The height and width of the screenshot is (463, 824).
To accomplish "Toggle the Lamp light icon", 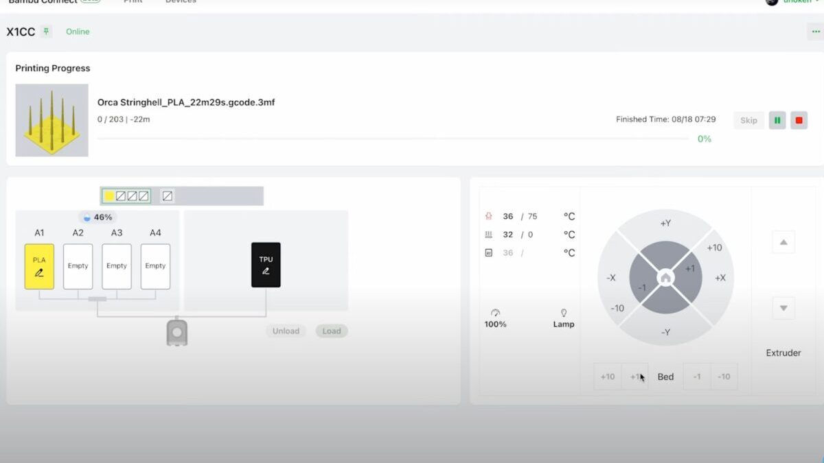I will [x=564, y=313].
